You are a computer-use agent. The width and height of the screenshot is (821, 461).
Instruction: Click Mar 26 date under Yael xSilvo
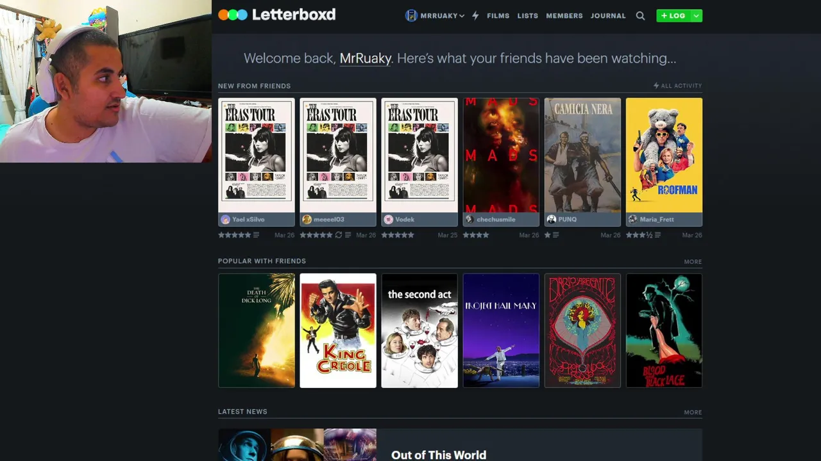(x=285, y=235)
